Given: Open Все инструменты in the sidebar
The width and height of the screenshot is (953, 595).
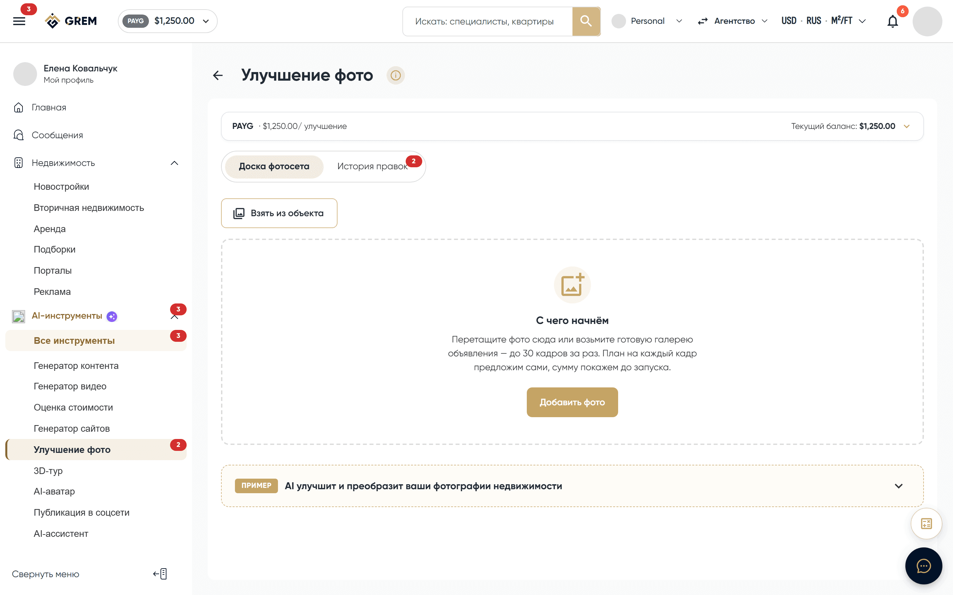Looking at the screenshot, I should click(x=96, y=340).
